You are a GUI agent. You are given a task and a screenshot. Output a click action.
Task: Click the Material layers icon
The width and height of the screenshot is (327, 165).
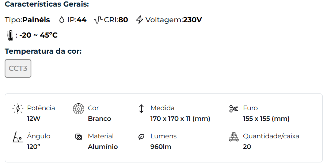[x=78, y=137]
